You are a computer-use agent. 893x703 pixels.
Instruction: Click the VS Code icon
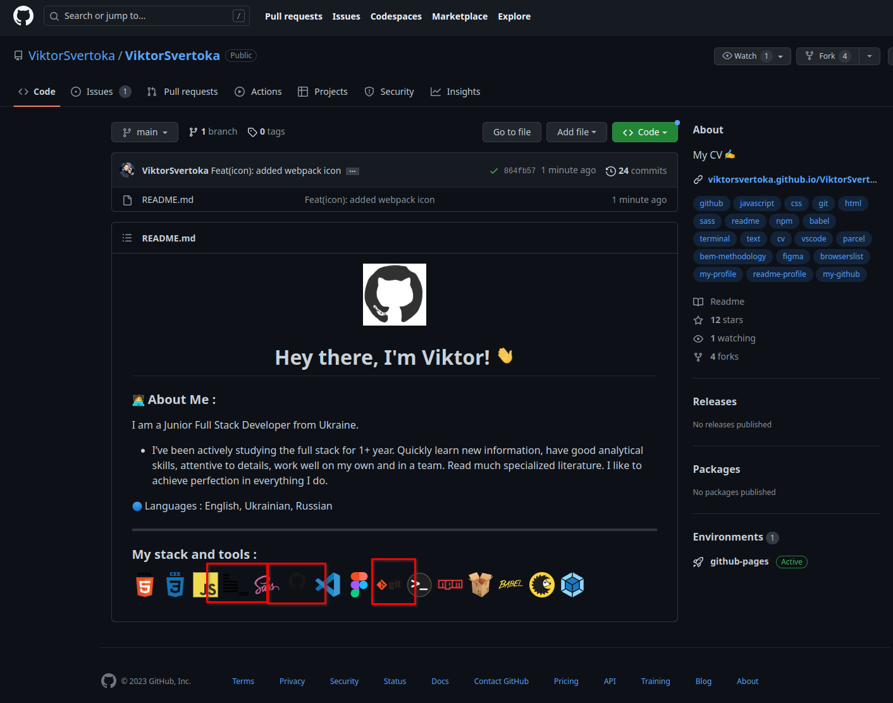point(329,585)
